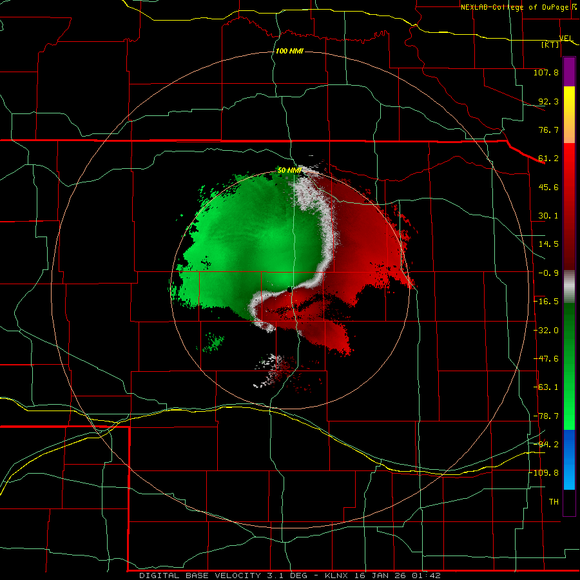This screenshot has width=580, height=580.
Task: Click the -63.1 velocity scale value
Action: pos(546,387)
